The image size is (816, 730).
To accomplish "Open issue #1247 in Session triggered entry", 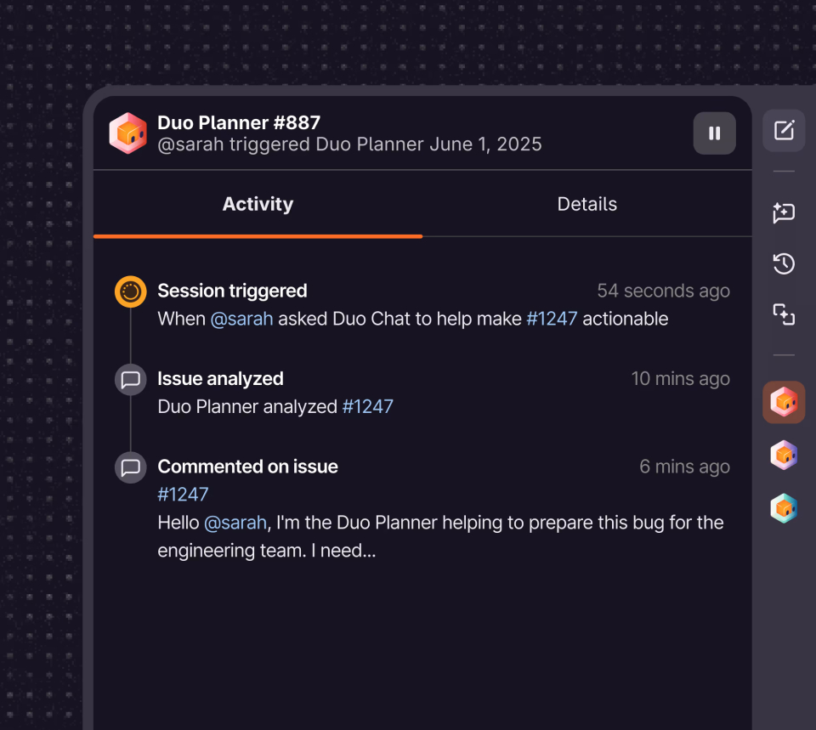I will coord(552,319).
